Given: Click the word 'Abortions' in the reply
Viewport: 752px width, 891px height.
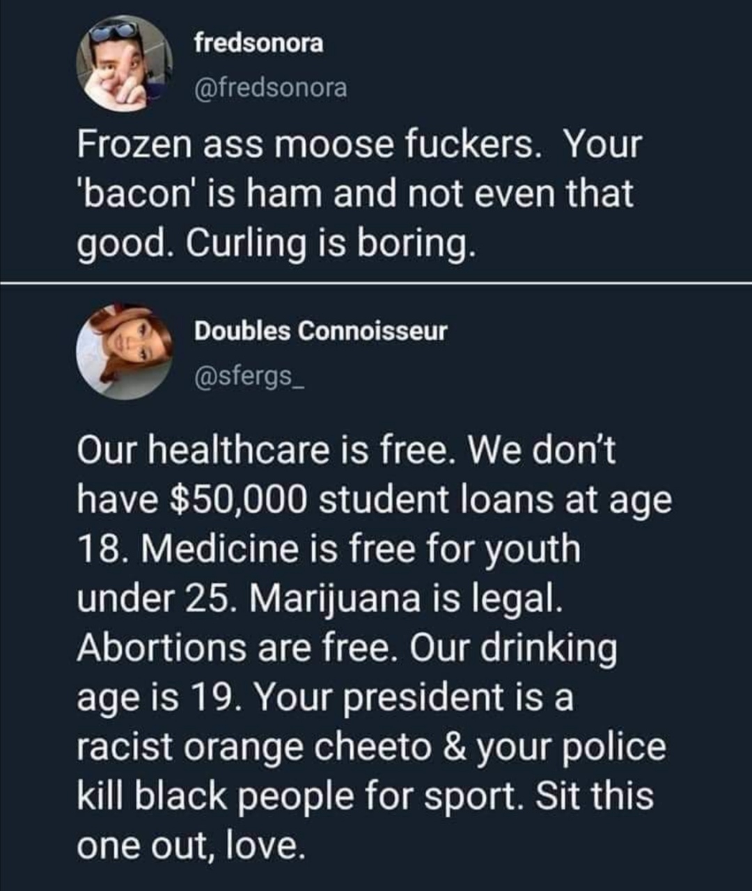Looking at the screenshot, I should [162, 647].
